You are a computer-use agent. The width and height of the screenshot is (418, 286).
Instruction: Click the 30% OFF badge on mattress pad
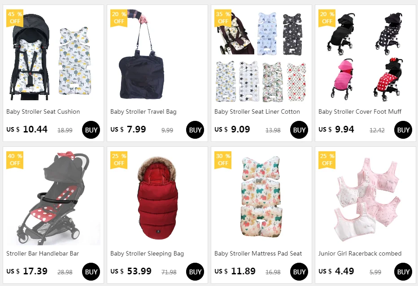pos(223,160)
